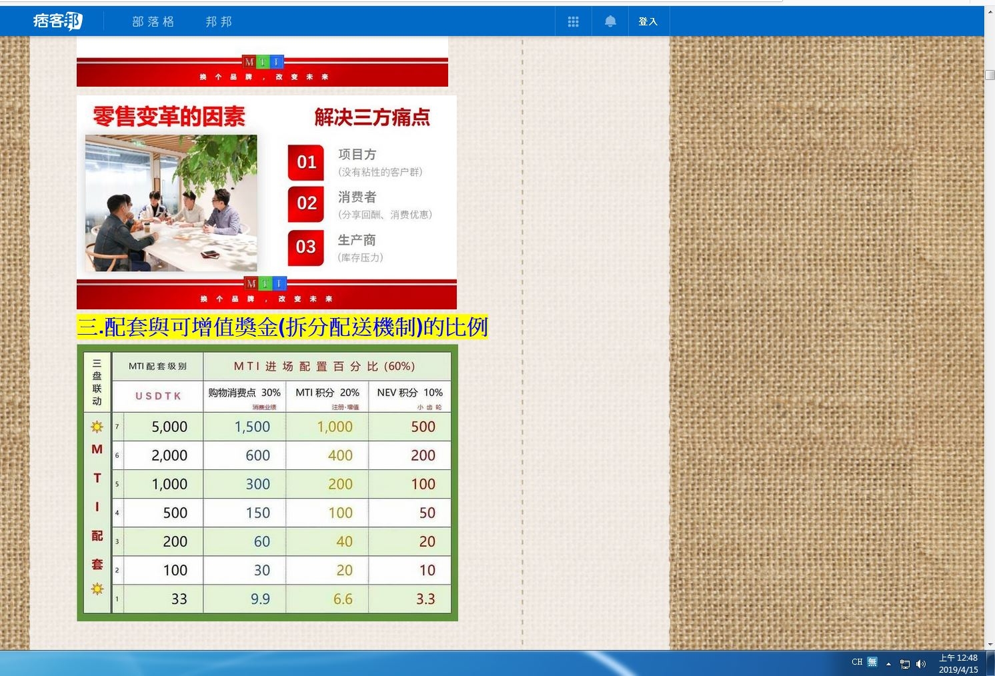Viewport: 995px width, 676px height.
Task: Click the 300 cell in the table
Action: pyautogui.click(x=244, y=484)
